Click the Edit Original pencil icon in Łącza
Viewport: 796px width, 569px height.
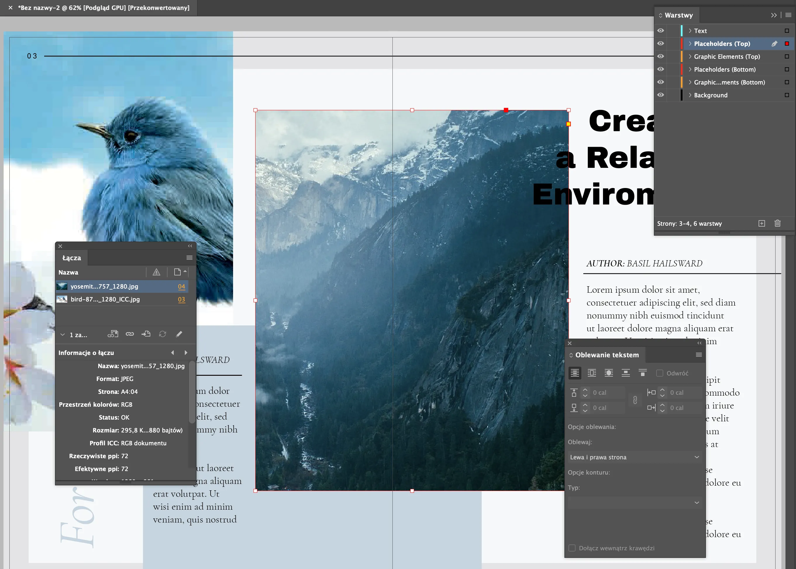(179, 334)
